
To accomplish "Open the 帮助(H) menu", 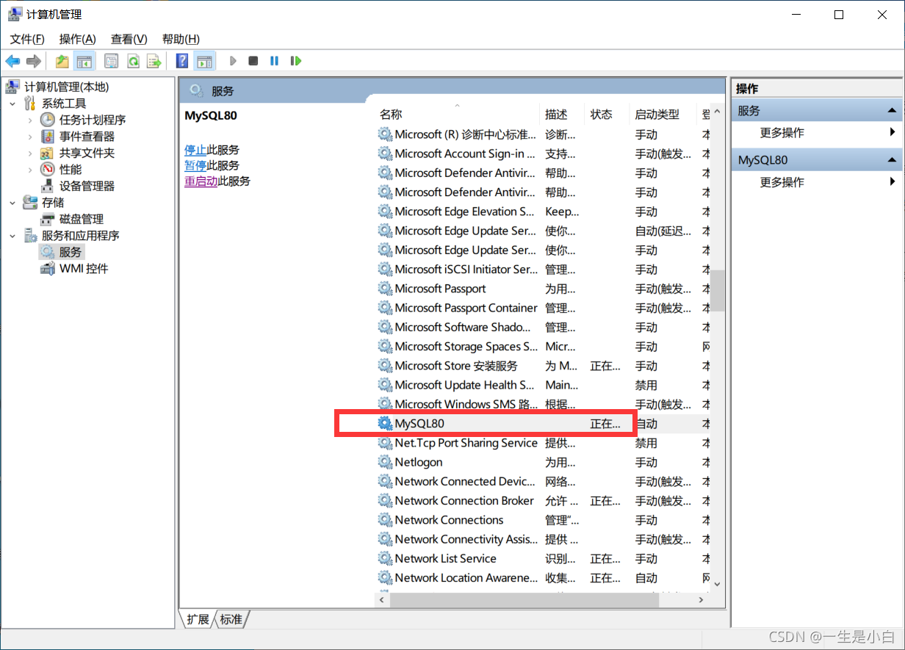I will (x=181, y=39).
